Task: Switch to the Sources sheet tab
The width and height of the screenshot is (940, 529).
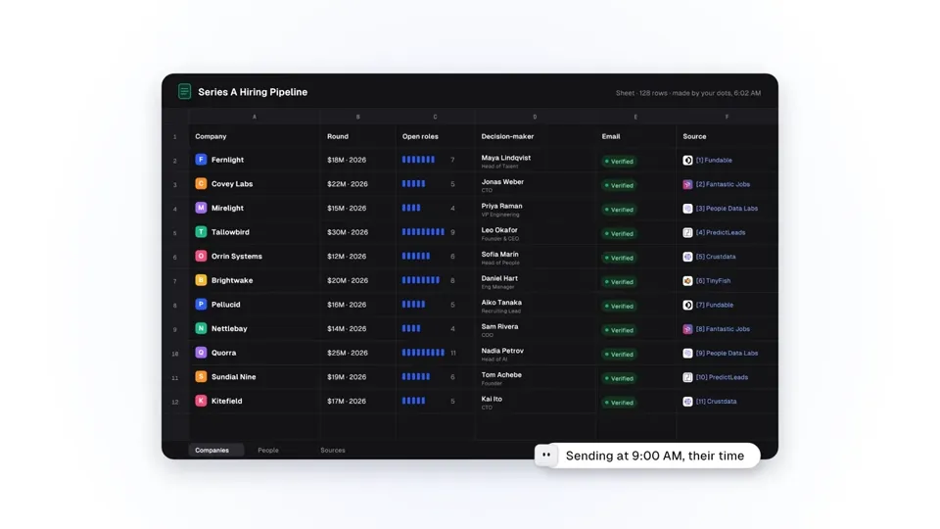Action: click(333, 450)
